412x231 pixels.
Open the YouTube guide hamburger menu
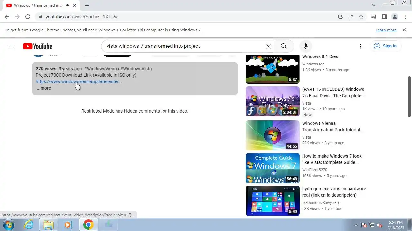click(12, 46)
